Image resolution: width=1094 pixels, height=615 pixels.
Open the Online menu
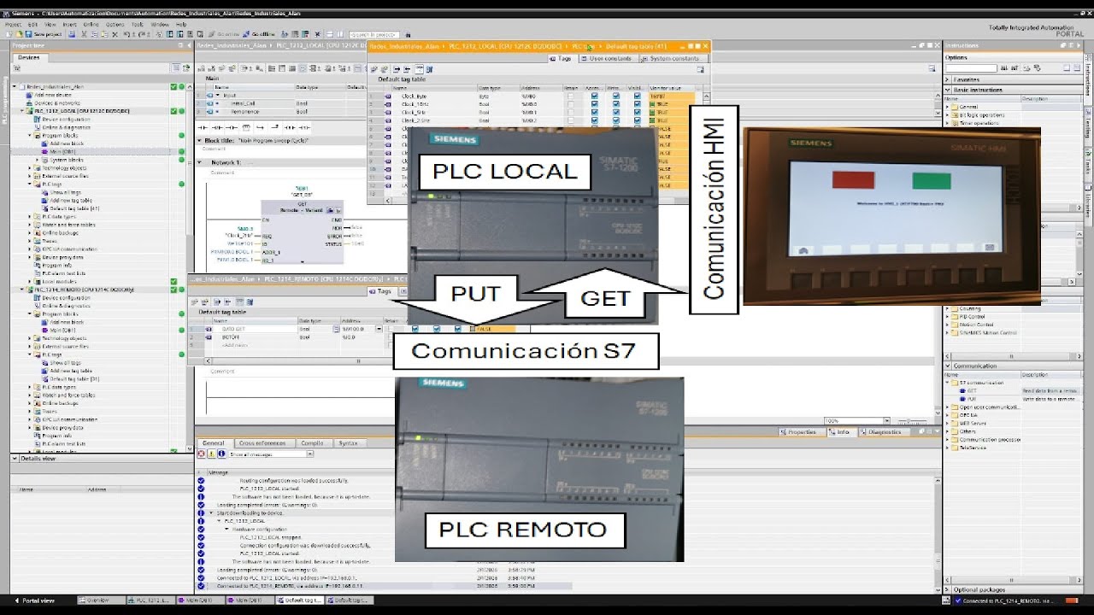(91, 25)
